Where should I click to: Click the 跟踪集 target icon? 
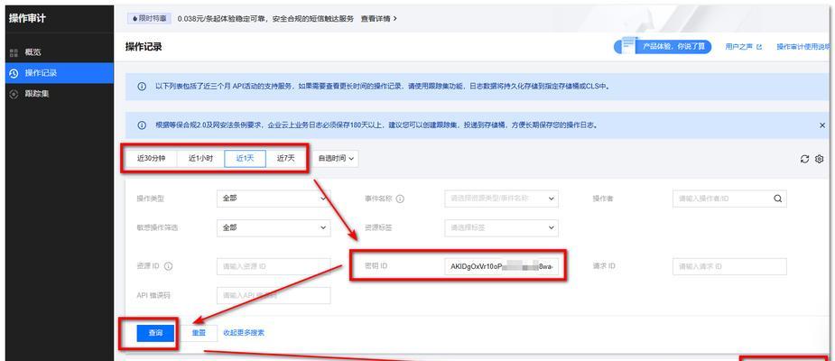coord(14,94)
